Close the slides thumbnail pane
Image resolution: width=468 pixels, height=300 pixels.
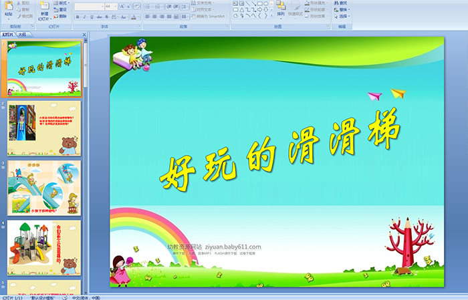[x=84, y=35]
